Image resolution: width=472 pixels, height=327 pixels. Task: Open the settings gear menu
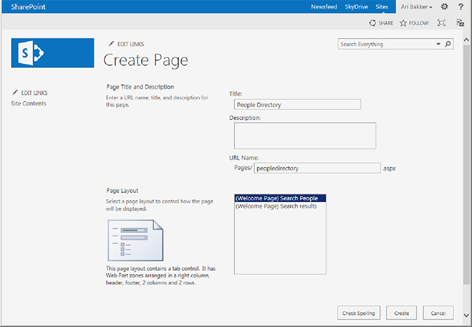(x=445, y=7)
